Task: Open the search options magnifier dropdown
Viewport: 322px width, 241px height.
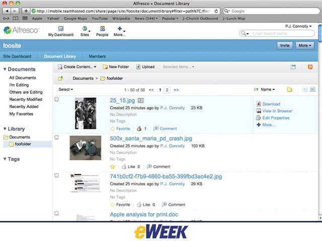Action: coord(245,33)
